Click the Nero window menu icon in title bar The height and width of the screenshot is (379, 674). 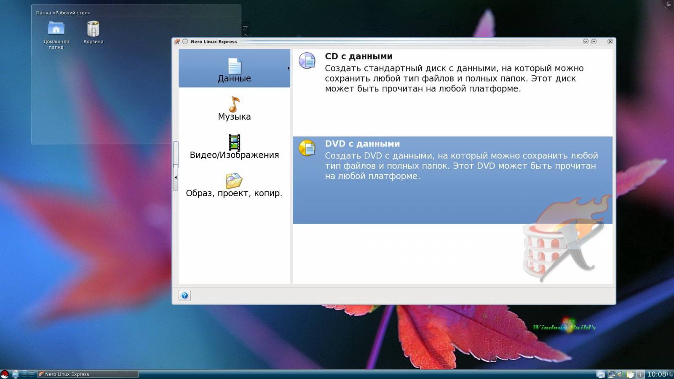[x=177, y=41]
